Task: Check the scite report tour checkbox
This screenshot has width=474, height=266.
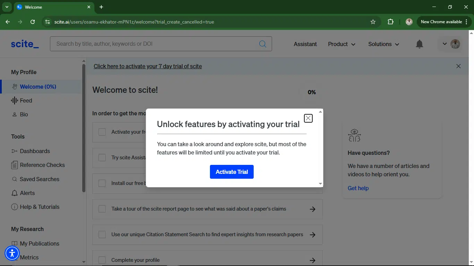Action: point(102,209)
